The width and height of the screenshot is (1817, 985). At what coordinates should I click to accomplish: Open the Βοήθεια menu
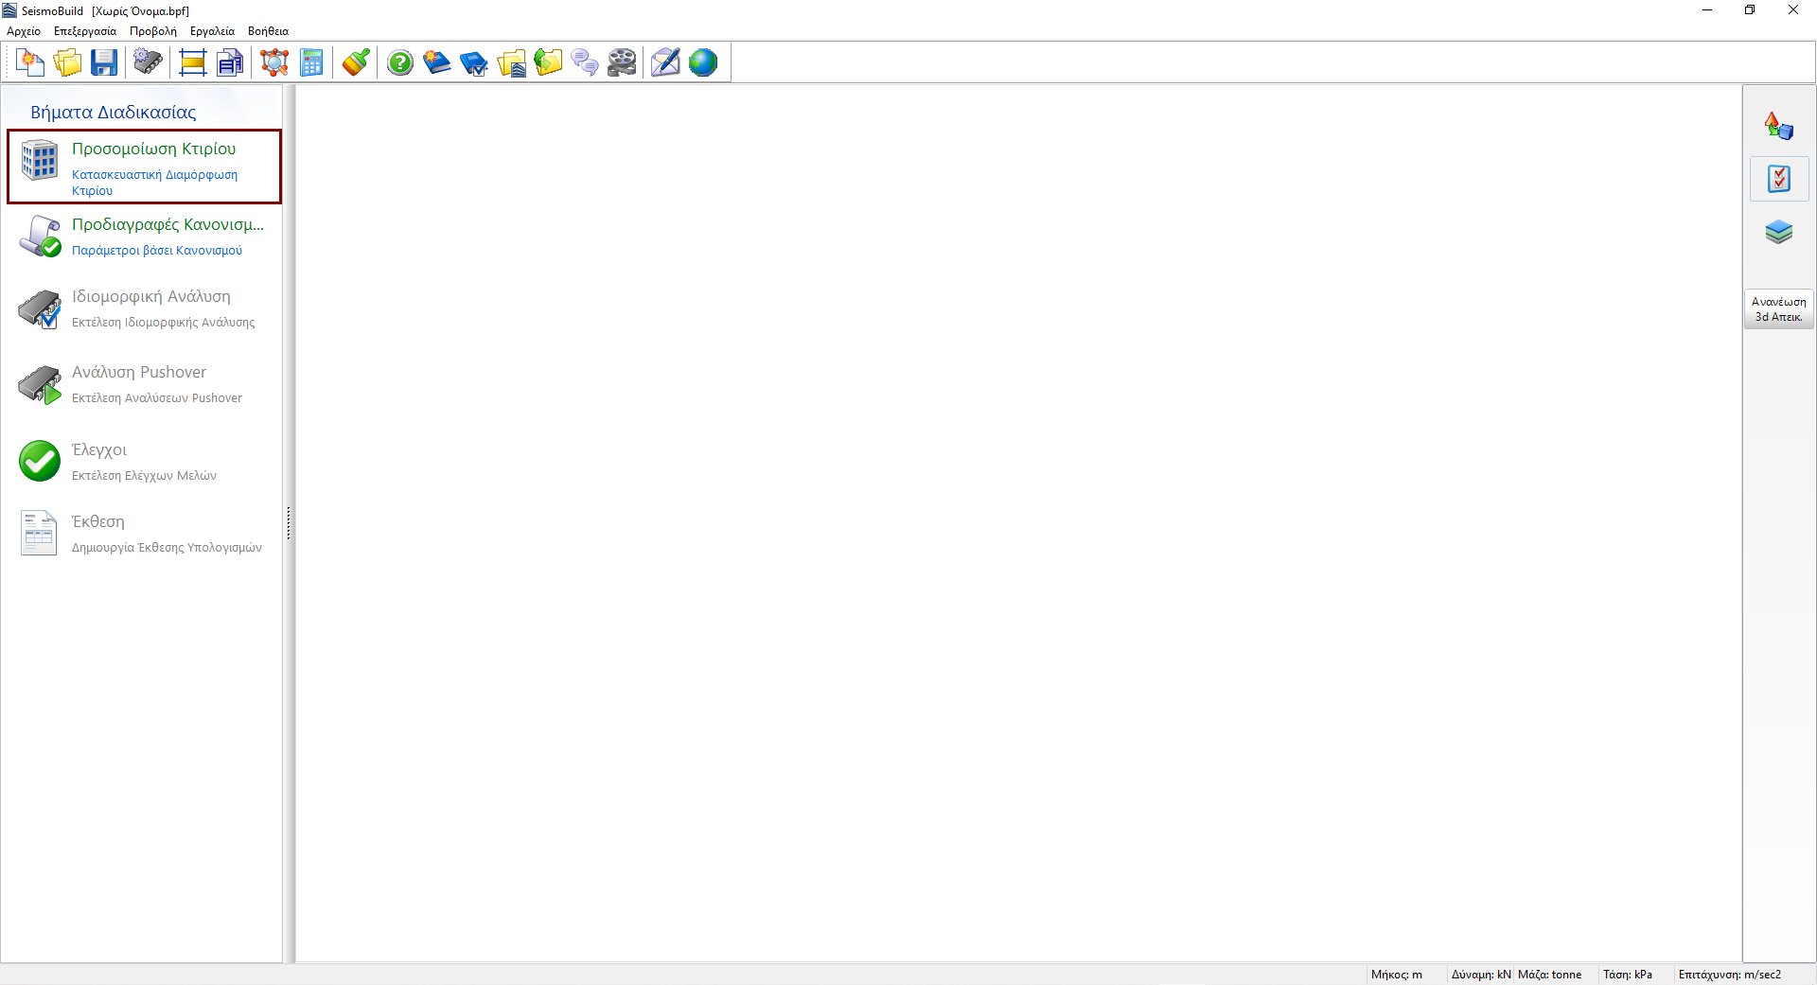tap(268, 31)
